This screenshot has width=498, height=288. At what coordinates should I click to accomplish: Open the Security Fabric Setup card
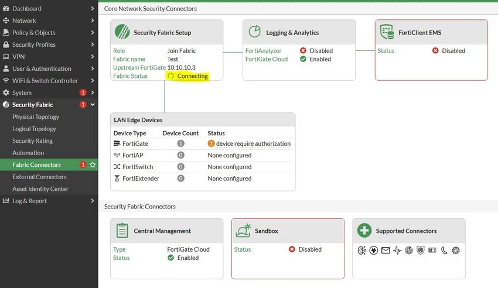click(x=167, y=50)
